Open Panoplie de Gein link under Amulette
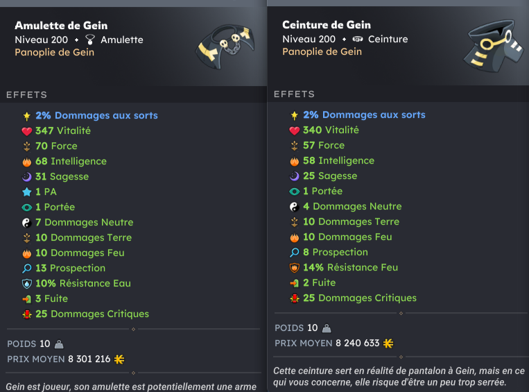Image resolution: width=529 pixels, height=392 pixels. click(54, 52)
